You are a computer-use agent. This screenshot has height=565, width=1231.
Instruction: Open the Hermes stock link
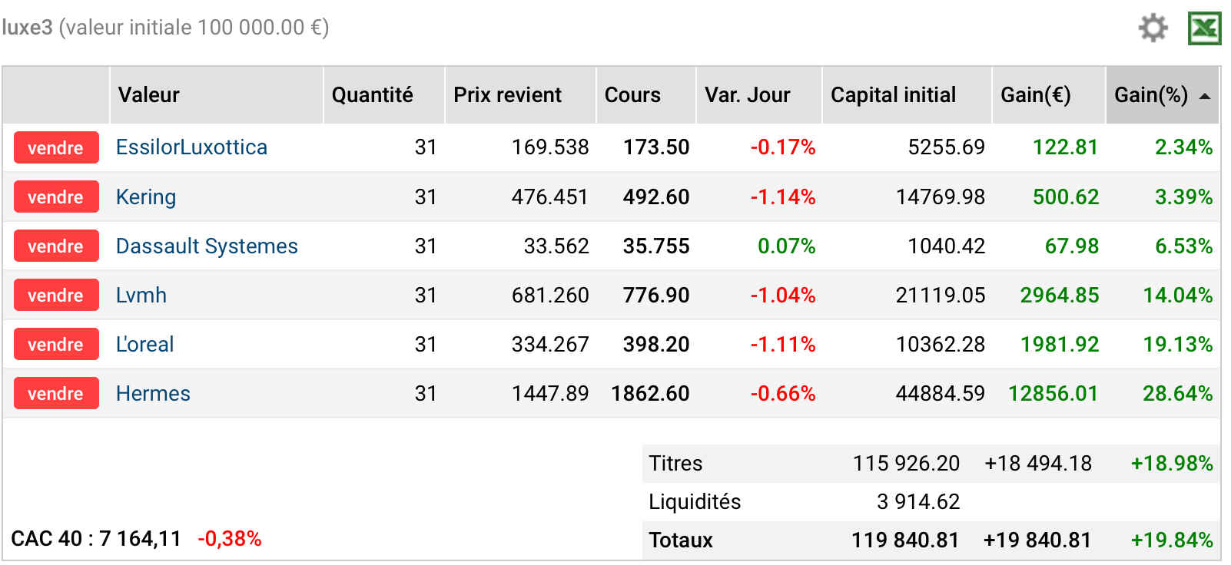pos(153,393)
